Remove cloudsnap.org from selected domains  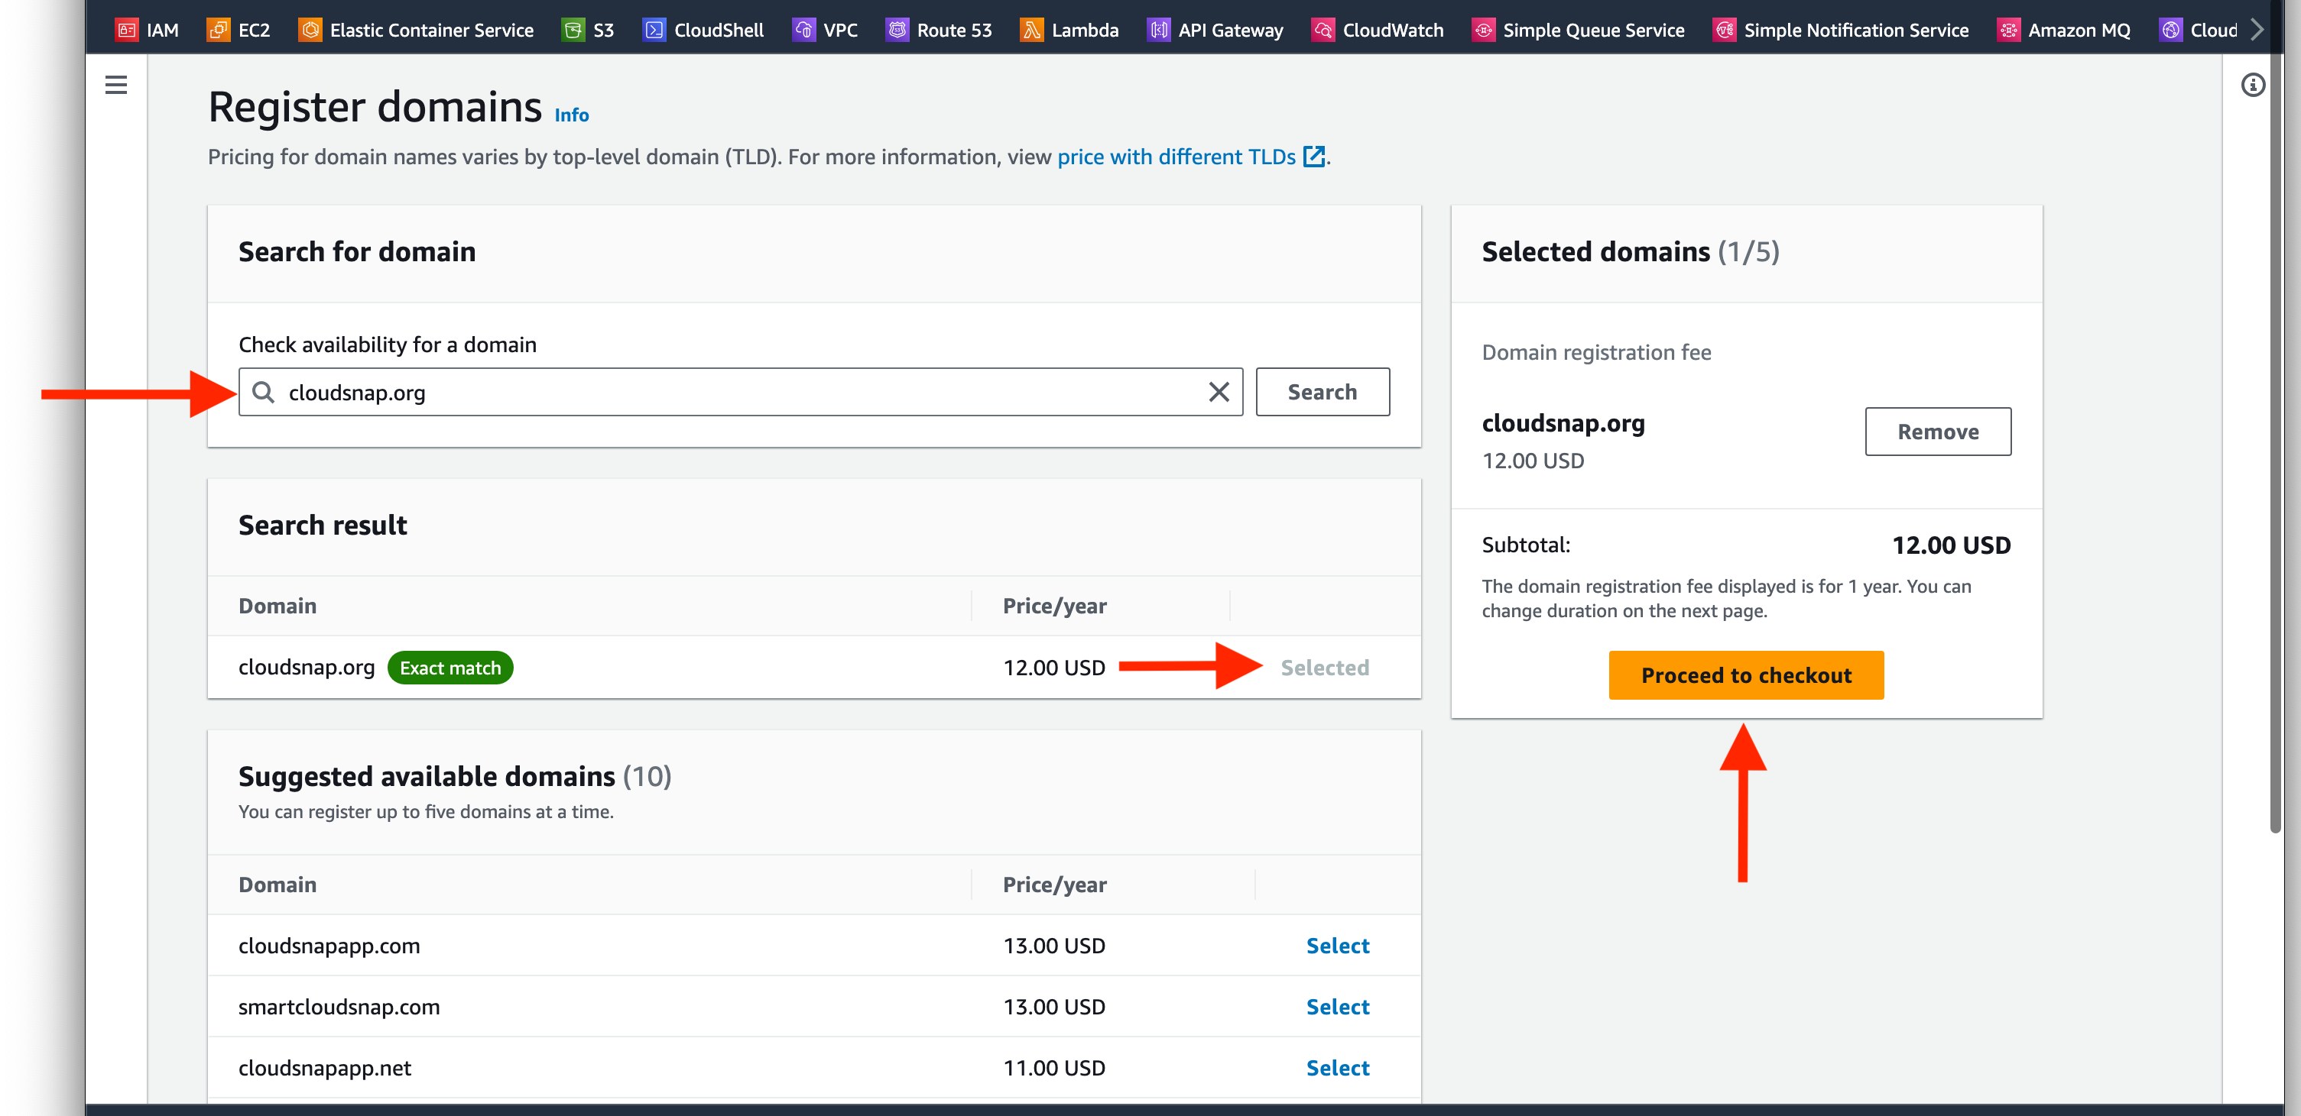(x=1937, y=432)
